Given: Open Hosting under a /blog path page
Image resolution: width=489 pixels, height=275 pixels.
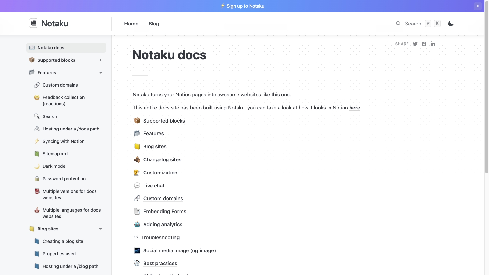Looking at the screenshot, I should (x=70, y=266).
